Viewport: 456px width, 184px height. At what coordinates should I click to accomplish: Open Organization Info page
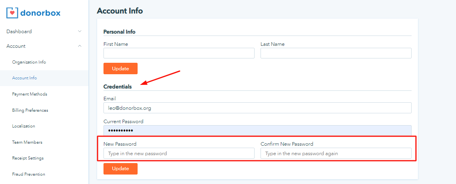pyautogui.click(x=29, y=62)
